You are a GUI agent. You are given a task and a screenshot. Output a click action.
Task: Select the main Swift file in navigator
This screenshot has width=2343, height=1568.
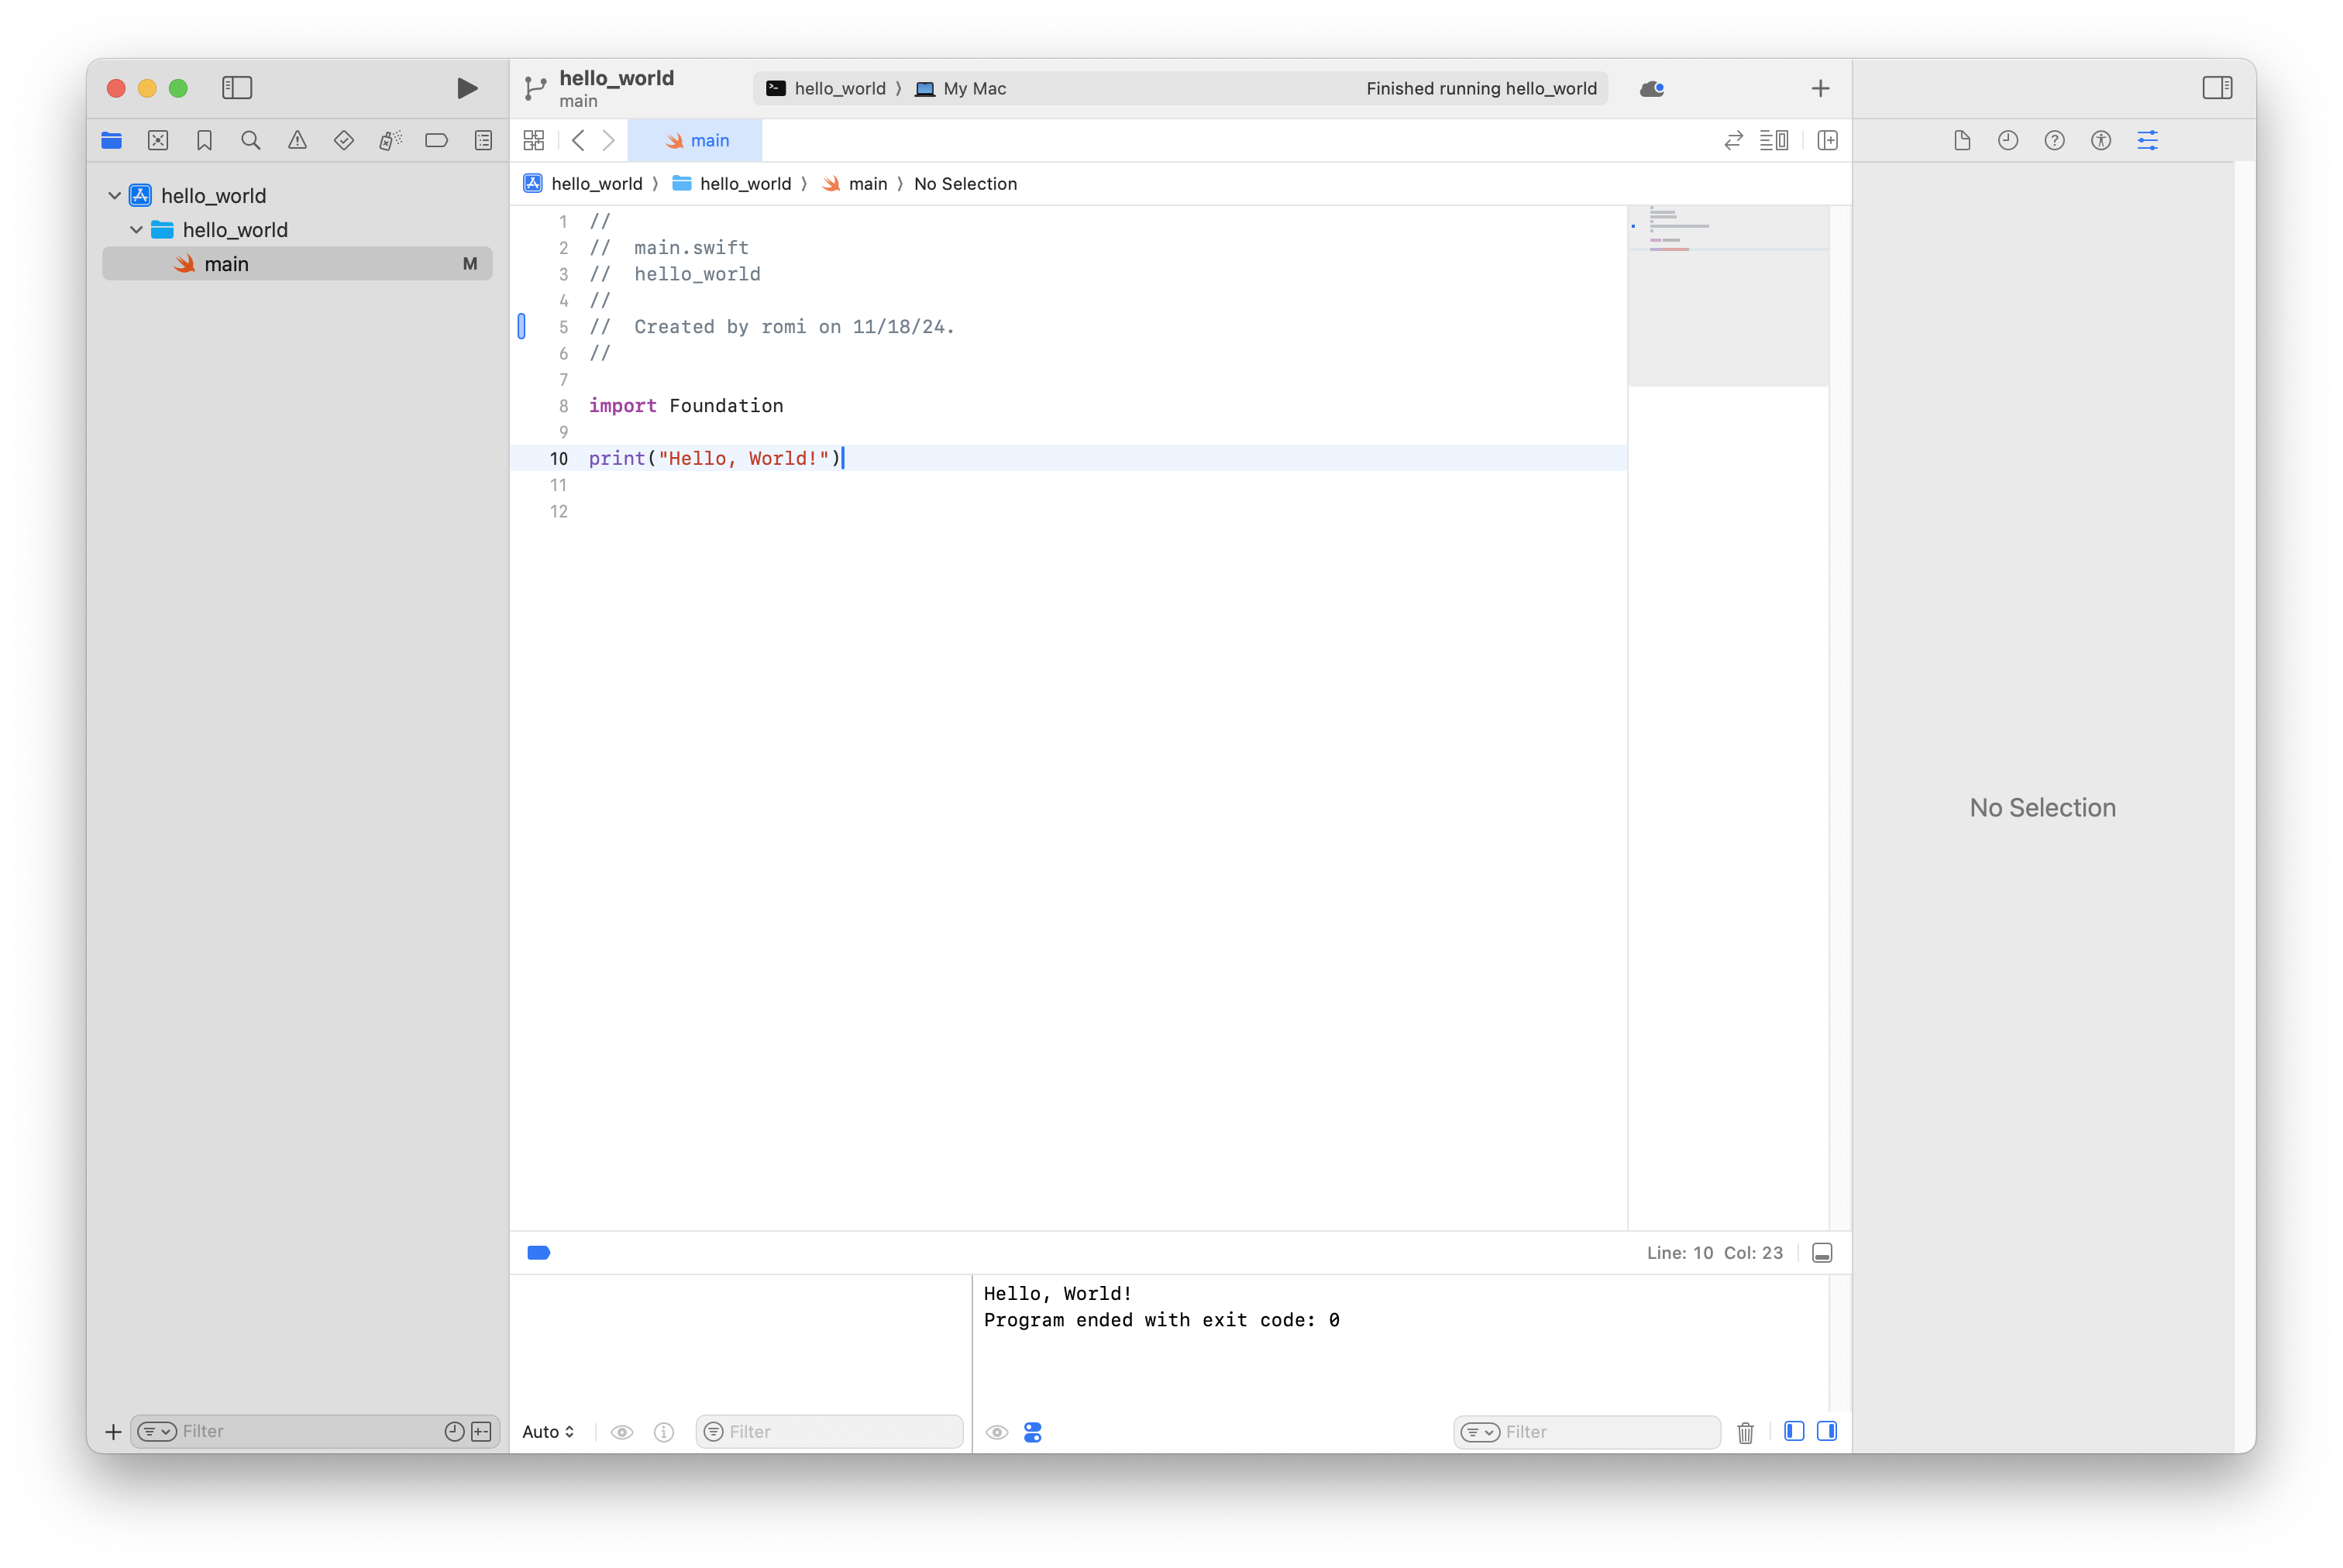pyautogui.click(x=227, y=264)
